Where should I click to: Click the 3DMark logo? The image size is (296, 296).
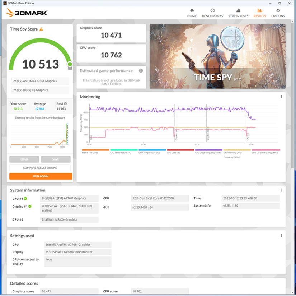tap(27, 13)
